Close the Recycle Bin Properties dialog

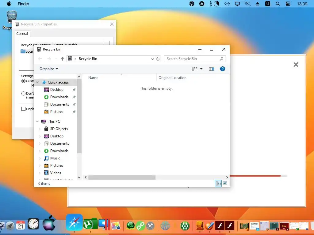pyautogui.click(x=112, y=24)
